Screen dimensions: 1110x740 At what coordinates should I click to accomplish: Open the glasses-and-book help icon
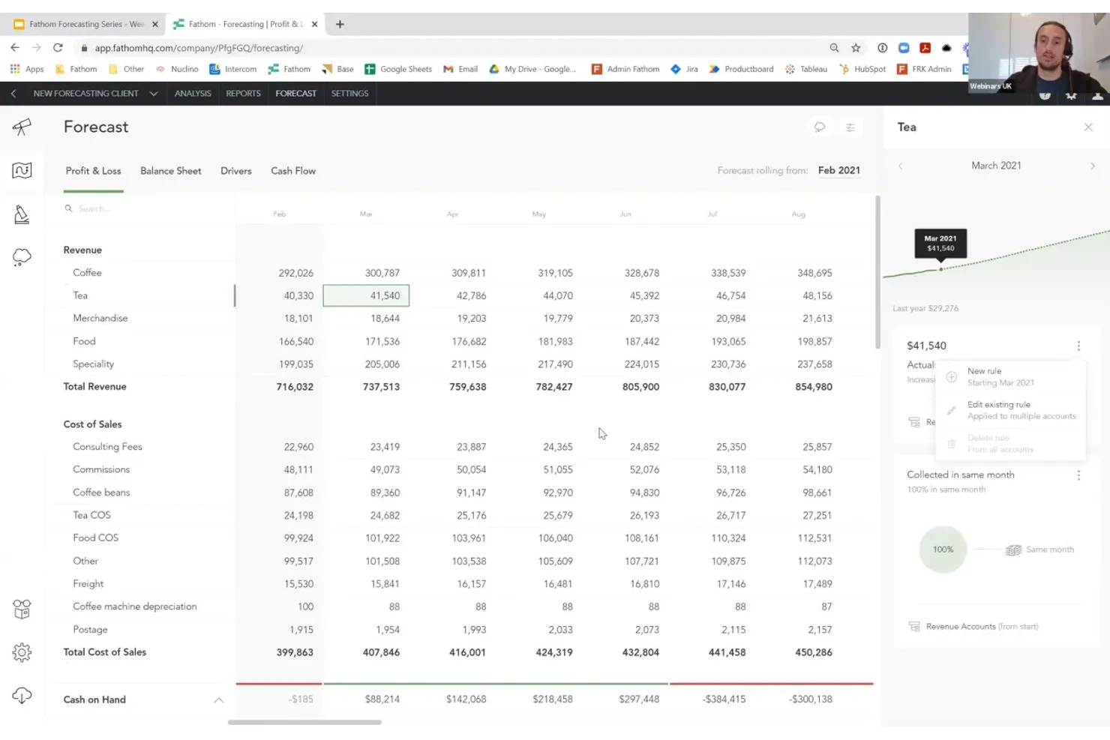click(x=21, y=610)
